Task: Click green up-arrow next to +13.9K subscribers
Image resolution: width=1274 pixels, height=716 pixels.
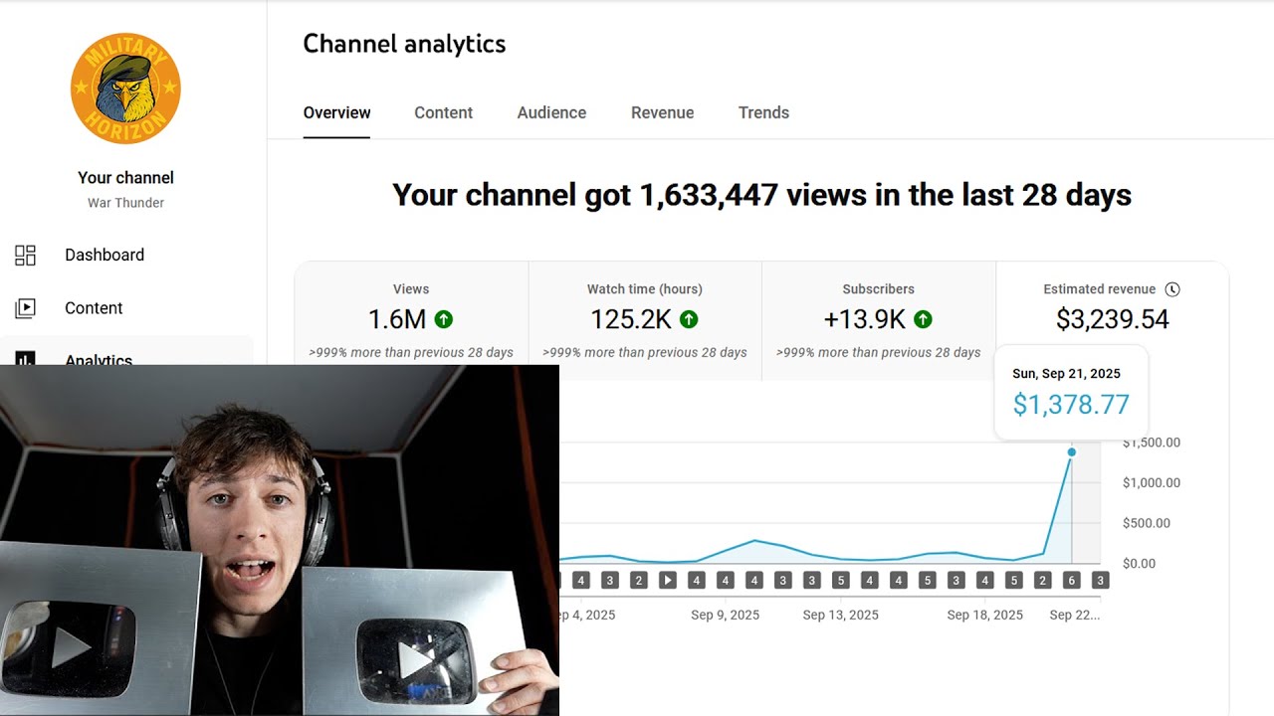Action: [923, 319]
